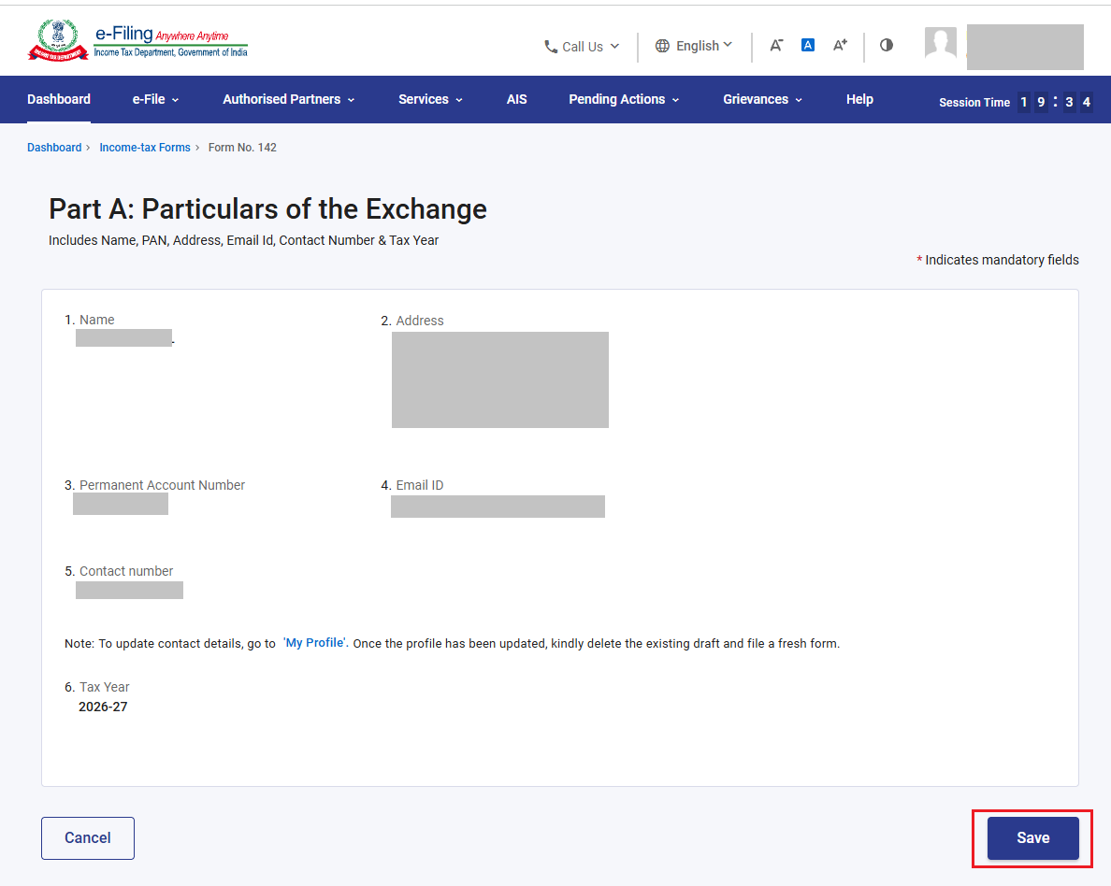Click the Cancel button
This screenshot has height=886, width=1111.
[88, 837]
